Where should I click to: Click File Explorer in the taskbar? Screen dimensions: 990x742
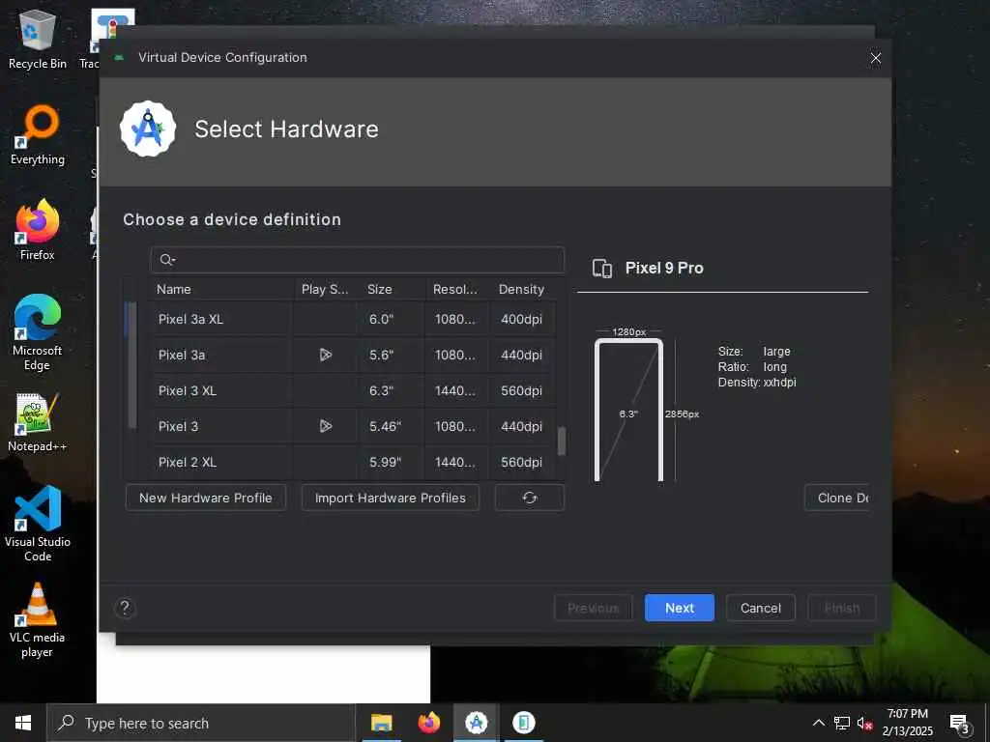[381, 723]
